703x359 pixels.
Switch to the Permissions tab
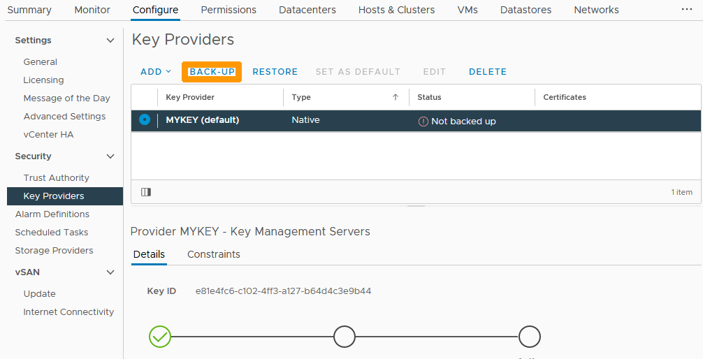(x=229, y=10)
